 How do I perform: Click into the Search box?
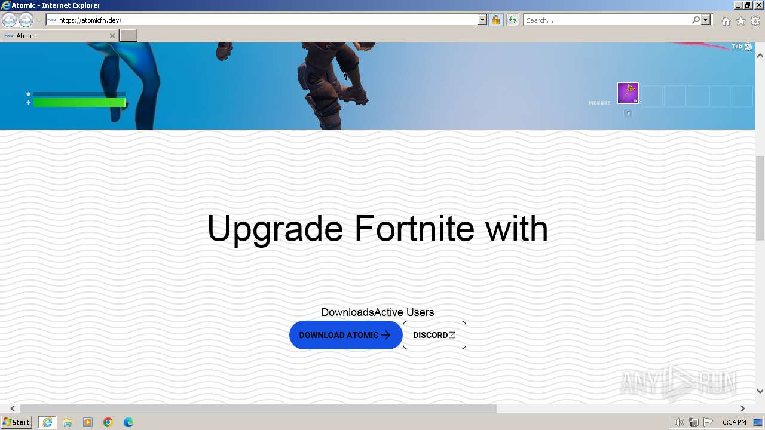click(x=607, y=20)
